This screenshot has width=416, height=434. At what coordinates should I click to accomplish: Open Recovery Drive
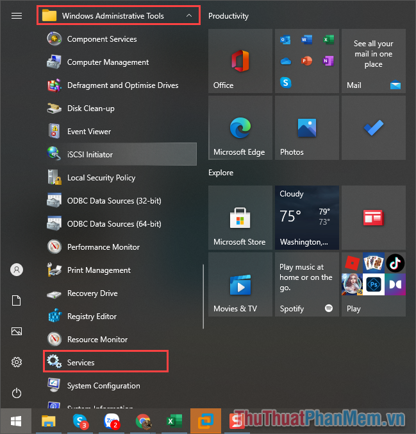120,293
